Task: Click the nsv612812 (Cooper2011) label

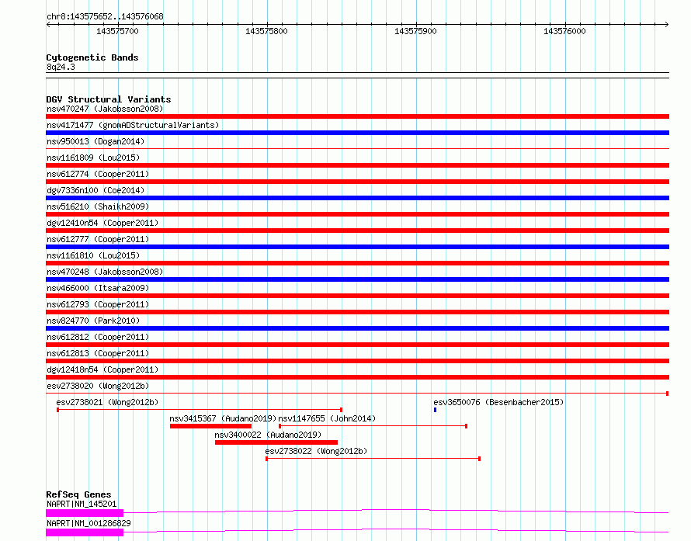Action: click(98, 337)
